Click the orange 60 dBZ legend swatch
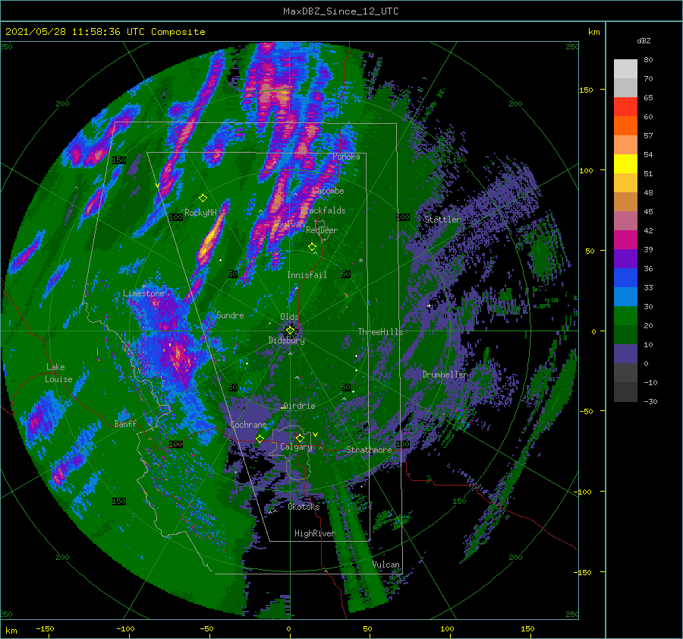 point(625,125)
